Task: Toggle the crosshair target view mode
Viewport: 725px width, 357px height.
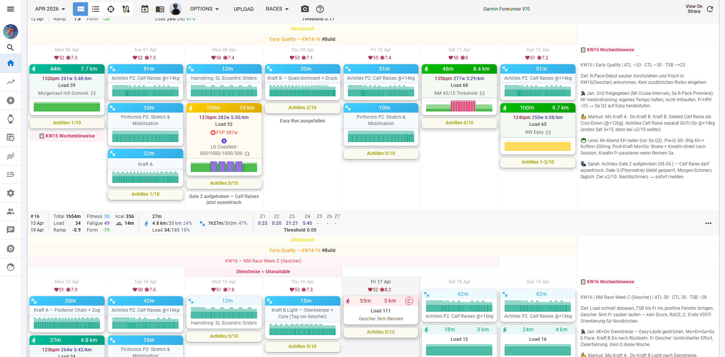Action: (x=111, y=9)
